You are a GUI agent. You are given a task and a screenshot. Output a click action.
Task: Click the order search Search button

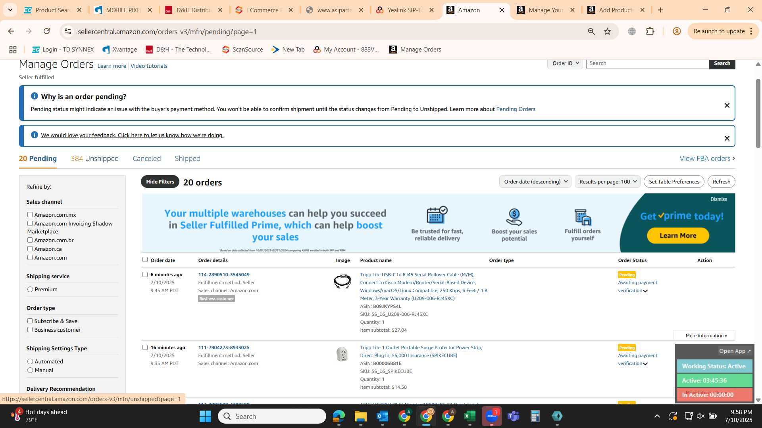pyautogui.click(x=722, y=63)
